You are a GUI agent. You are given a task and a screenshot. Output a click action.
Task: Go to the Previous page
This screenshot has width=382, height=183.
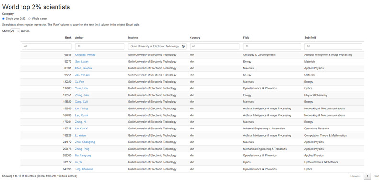[x=356, y=176]
